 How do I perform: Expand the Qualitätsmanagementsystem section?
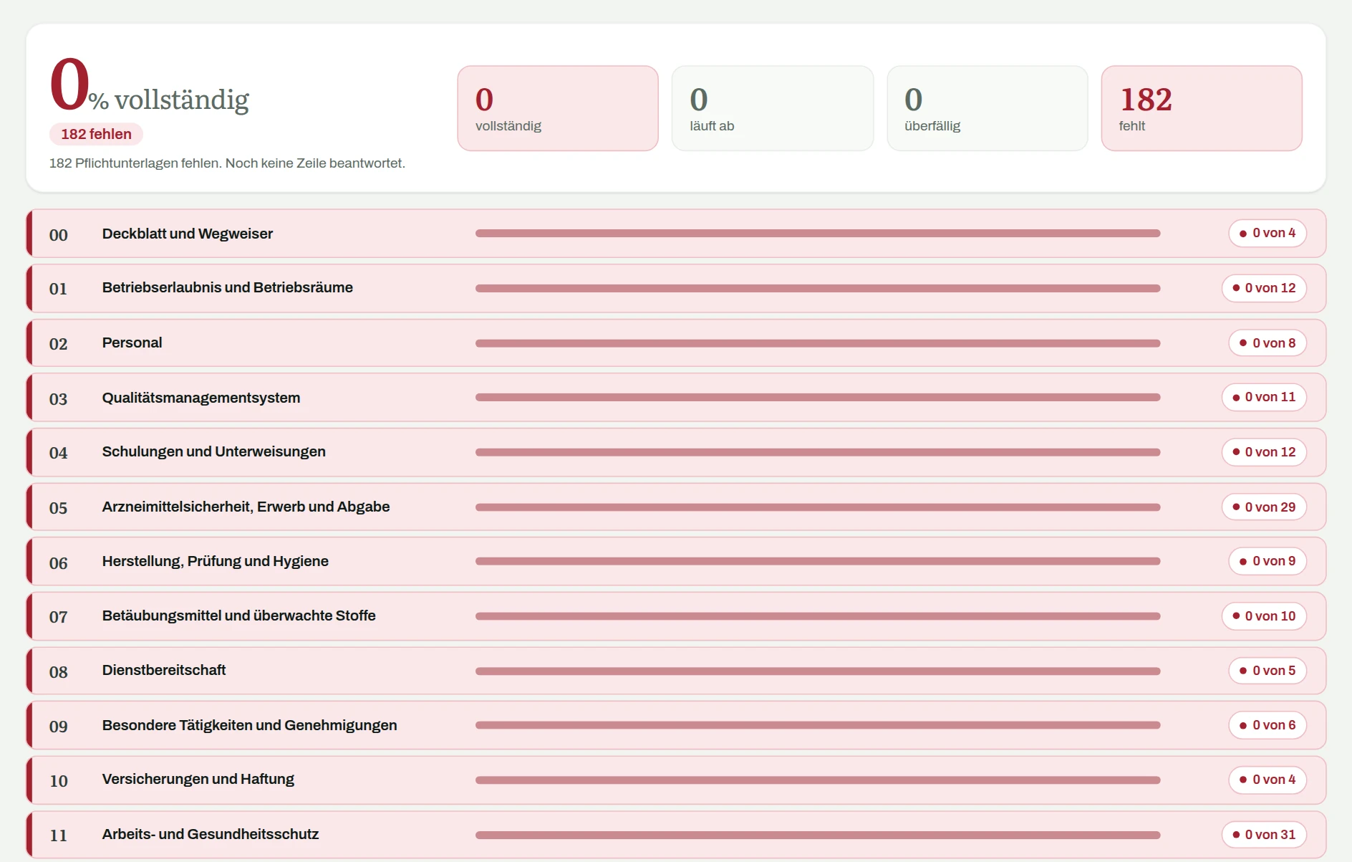(x=676, y=398)
